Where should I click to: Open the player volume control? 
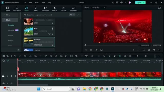[154, 50]
